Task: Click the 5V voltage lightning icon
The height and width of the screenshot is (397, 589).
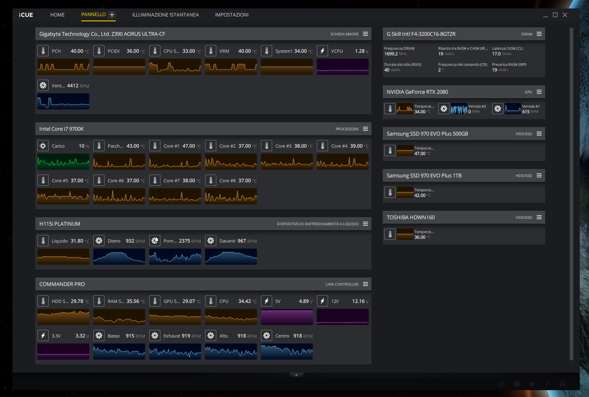Action: pos(267,301)
